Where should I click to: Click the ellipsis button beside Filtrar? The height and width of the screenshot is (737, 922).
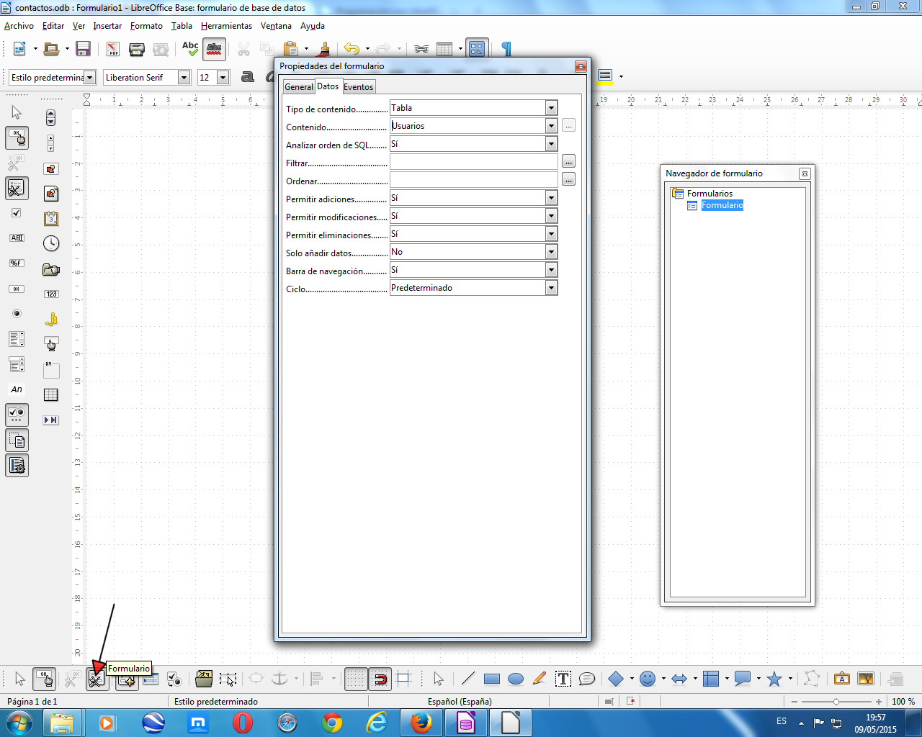tap(568, 162)
